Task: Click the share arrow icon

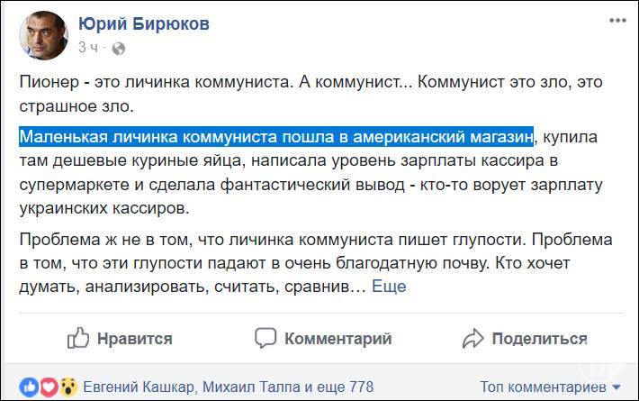Action: tap(473, 338)
